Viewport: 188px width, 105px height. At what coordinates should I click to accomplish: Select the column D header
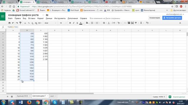point(55,30)
